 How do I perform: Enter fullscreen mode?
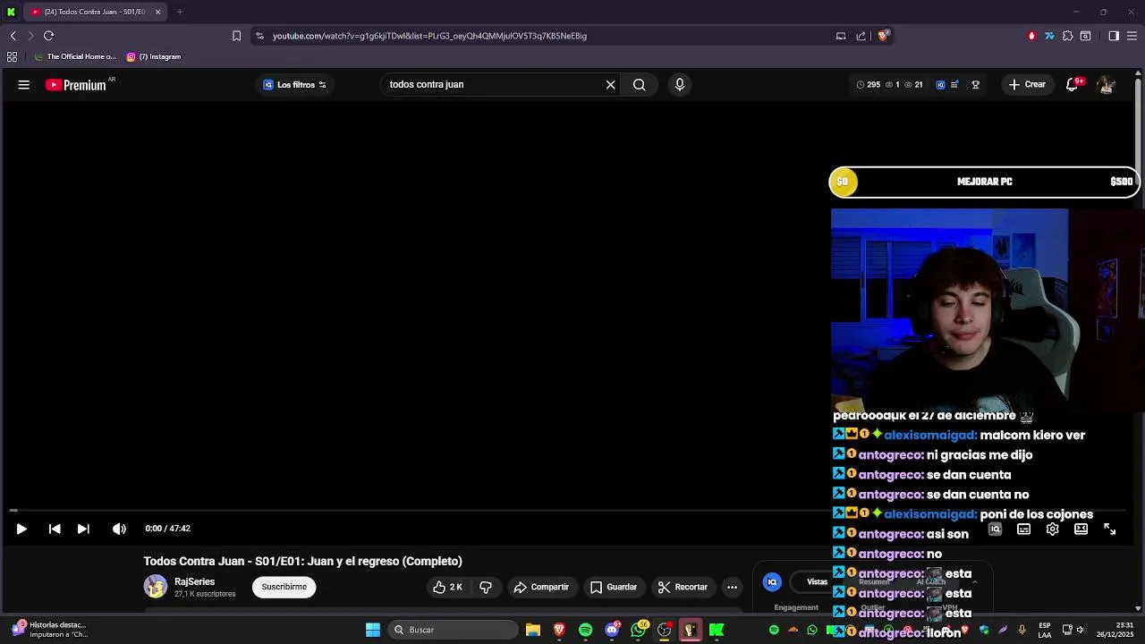click(1110, 530)
